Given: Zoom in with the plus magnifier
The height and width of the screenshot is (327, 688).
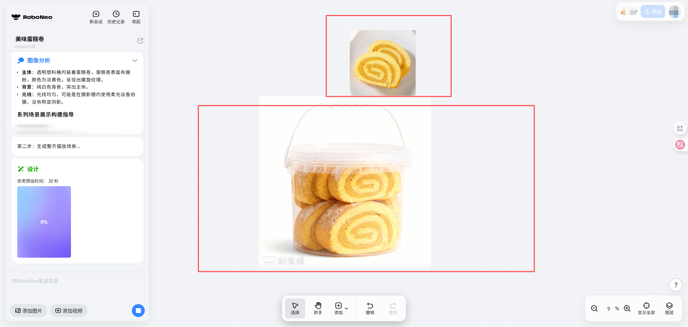Looking at the screenshot, I should [627, 308].
